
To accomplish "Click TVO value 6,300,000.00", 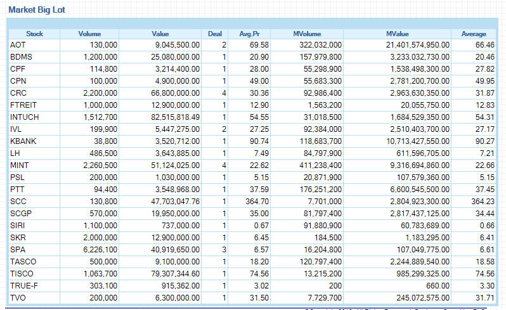I will point(178,298).
